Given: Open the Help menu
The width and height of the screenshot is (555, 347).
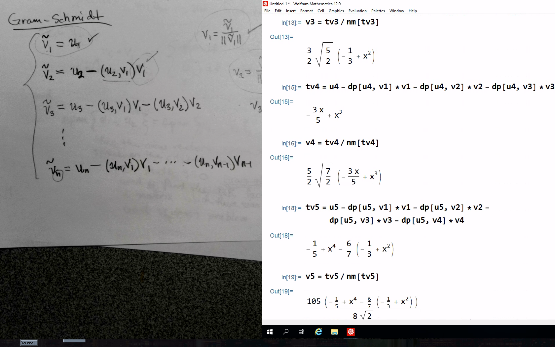Looking at the screenshot, I should point(413,11).
